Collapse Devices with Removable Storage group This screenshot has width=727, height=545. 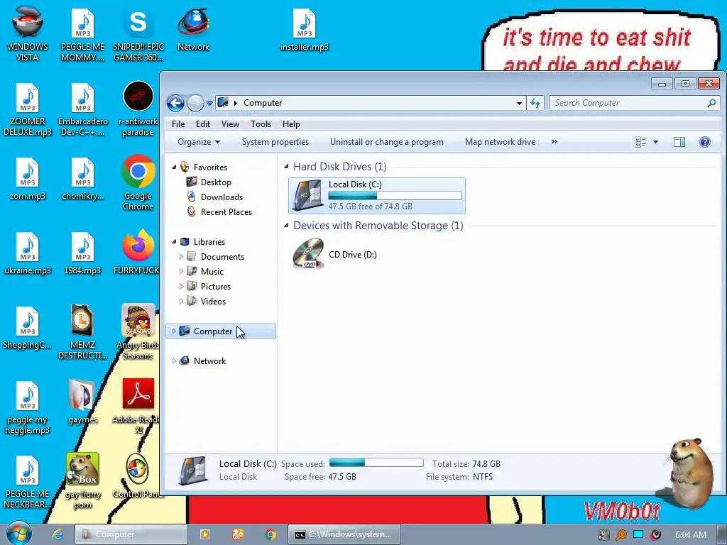[x=286, y=225]
